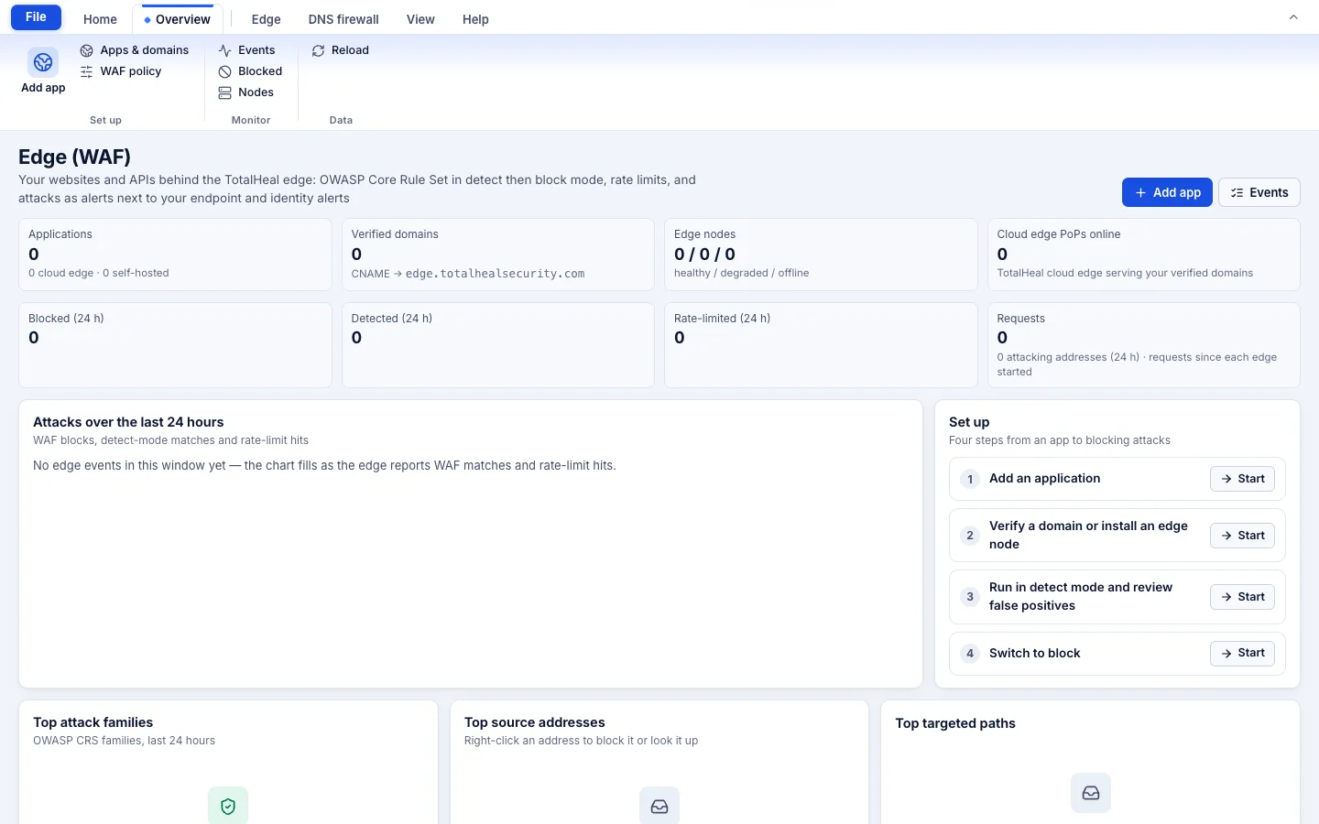Click the Cloud edge PoPs online card

click(x=1144, y=255)
